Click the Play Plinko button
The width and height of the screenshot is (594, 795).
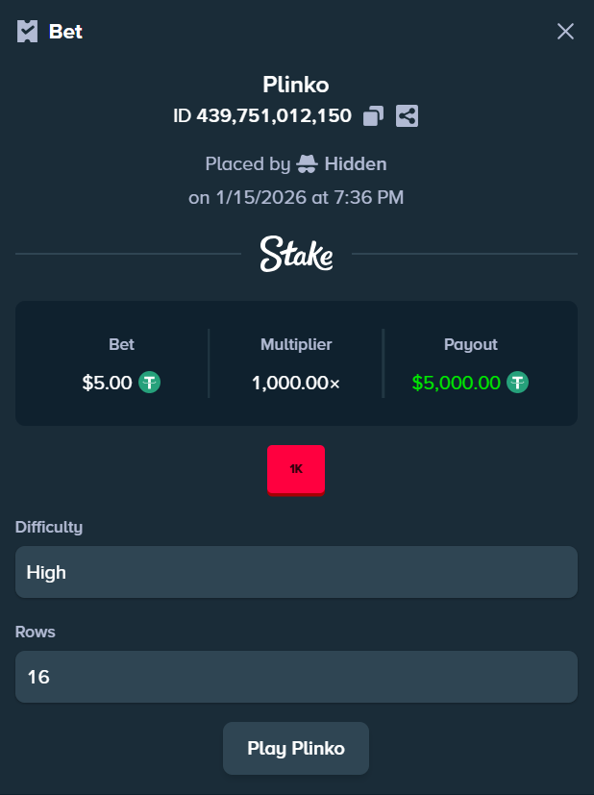click(296, 748)
